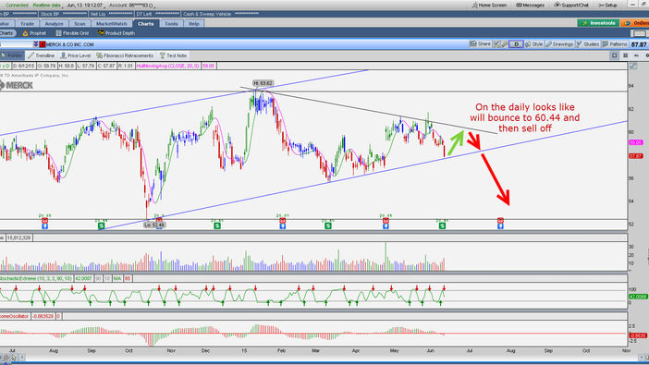Viewport: 649px width, 365px height.
Task: Open the Help tab
Action: click(194, 24)
